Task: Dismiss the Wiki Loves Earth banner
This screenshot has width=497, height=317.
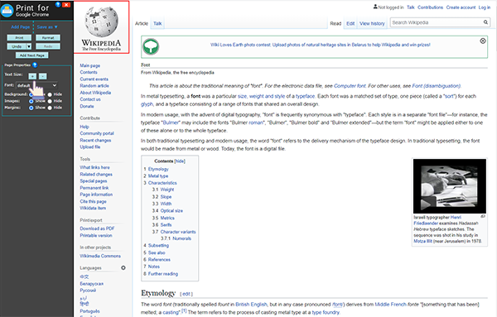Action: coord(482,41)
